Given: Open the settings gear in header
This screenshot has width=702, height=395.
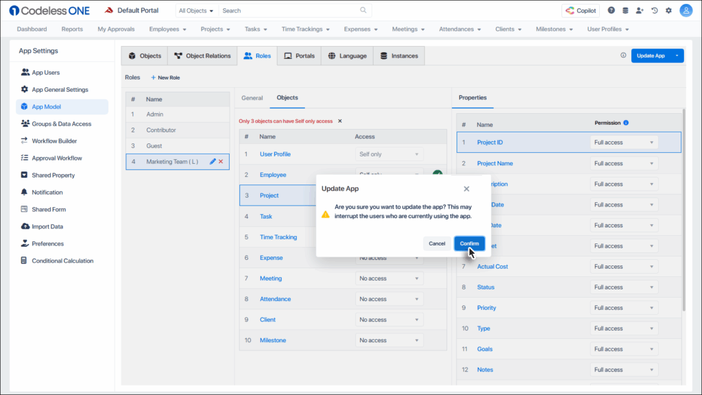Looking at the screenshot, I should [x=668, y=10].
